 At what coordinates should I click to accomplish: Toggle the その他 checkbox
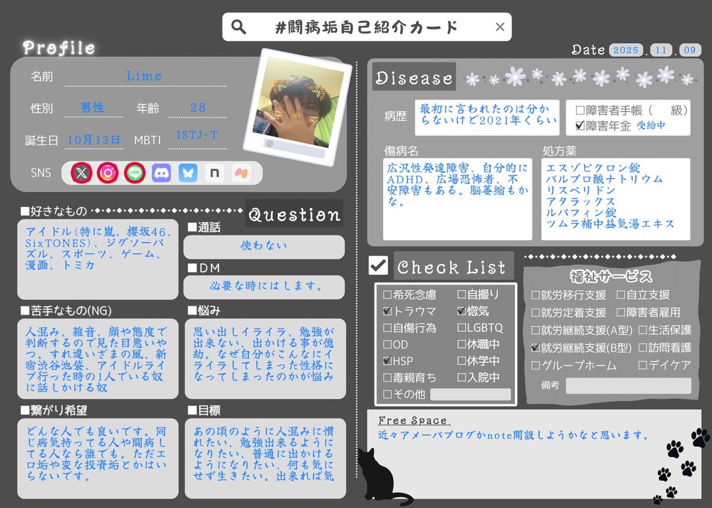[x=387, y=394]
